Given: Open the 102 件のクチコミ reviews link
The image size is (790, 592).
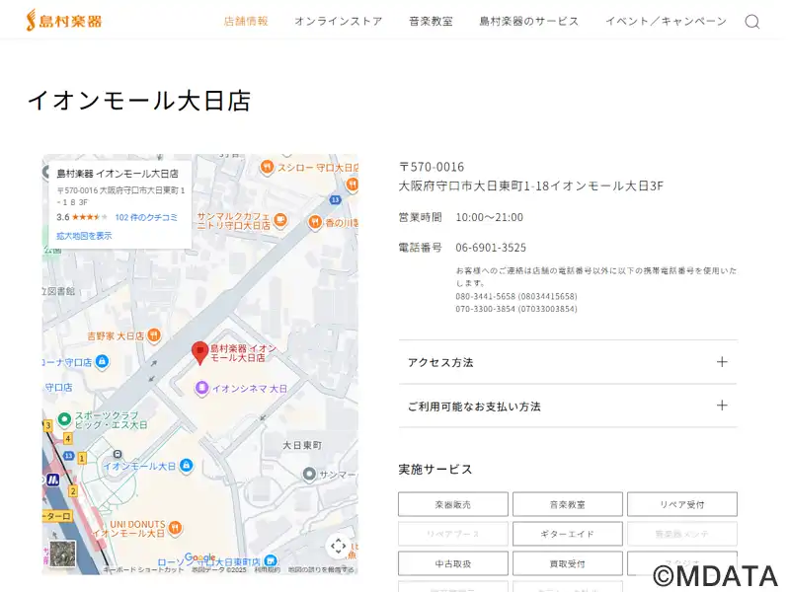Looking at the screenshot, I should 146,217.
